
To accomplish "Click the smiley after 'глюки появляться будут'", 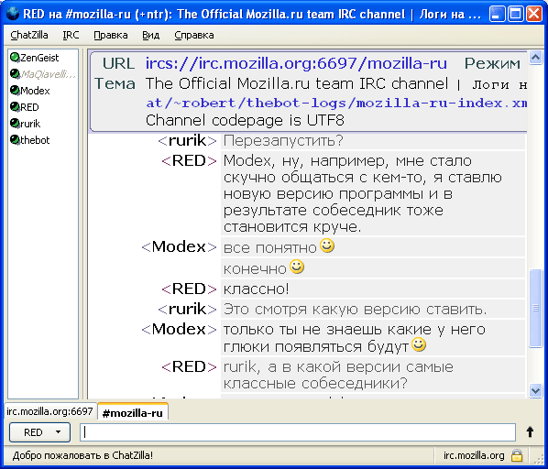I will click(x=419, y=344).
